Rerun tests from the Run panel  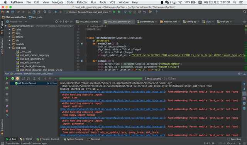pyautogui.click(x=7, y=78)
